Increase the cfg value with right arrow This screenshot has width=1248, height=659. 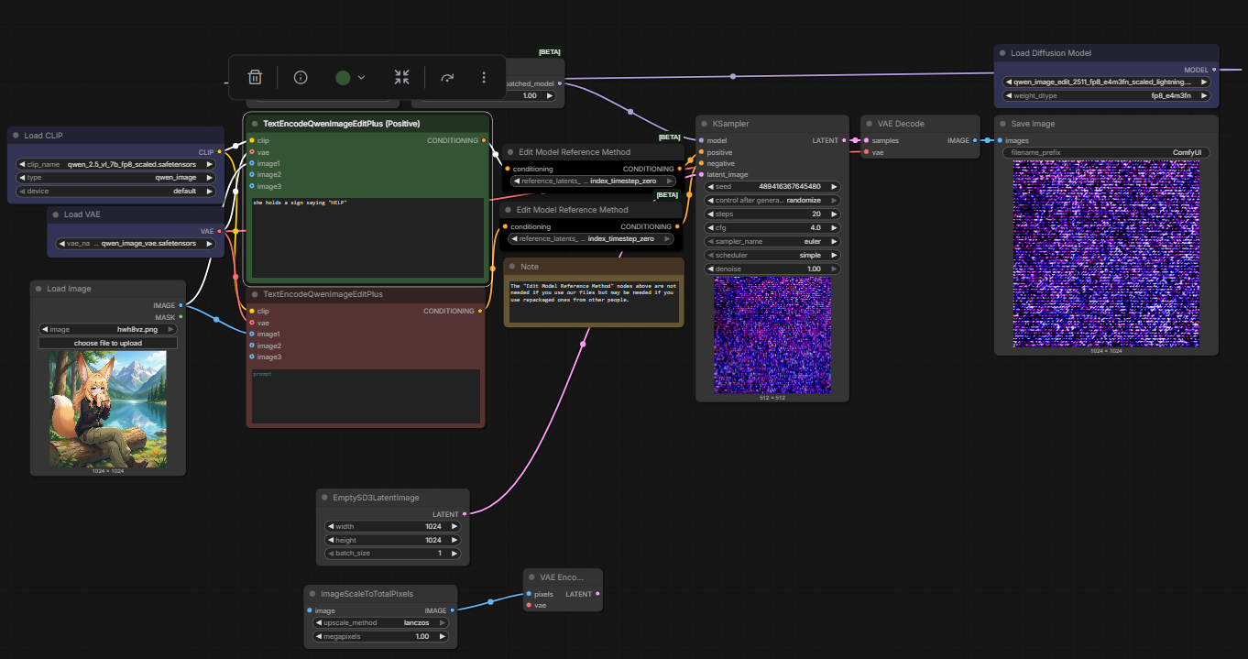pos(834,227)
